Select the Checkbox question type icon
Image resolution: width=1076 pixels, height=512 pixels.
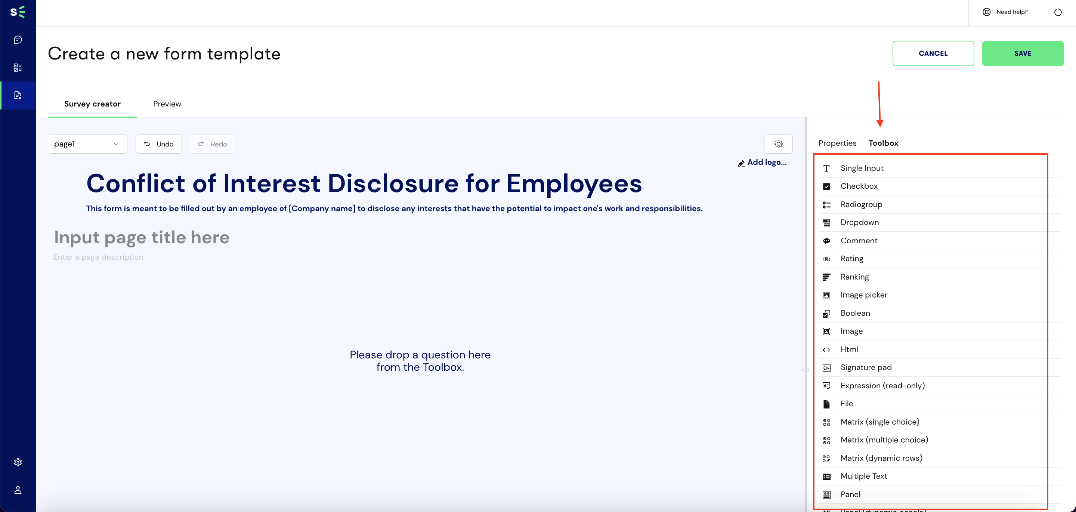(x=827, y=186)
